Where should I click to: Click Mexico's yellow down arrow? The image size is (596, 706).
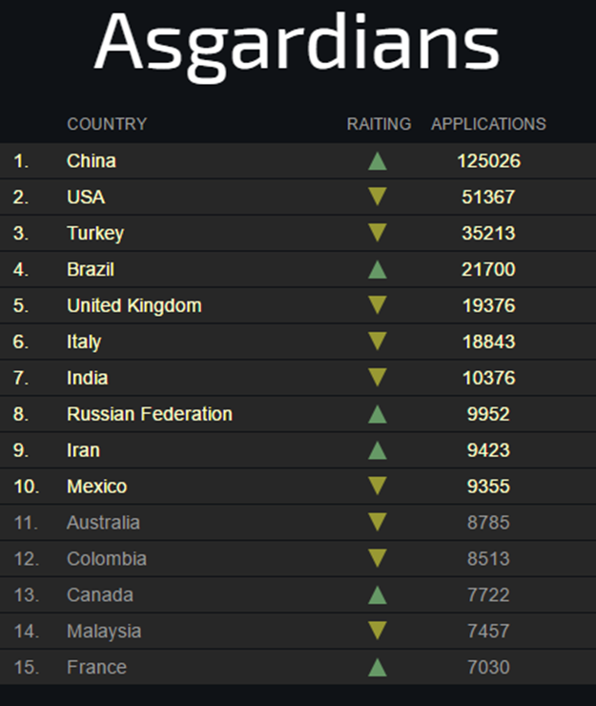pos(378,487)
